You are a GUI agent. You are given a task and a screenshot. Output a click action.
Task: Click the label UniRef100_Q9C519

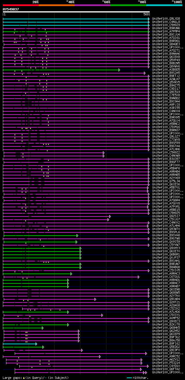click(x=166, y=92)
